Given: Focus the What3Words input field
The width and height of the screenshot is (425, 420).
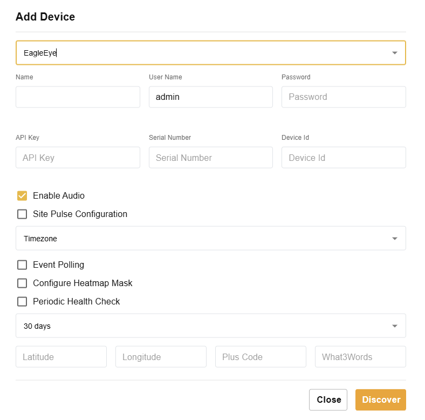Looking at the screenshot, I should [x=360, y=357].
